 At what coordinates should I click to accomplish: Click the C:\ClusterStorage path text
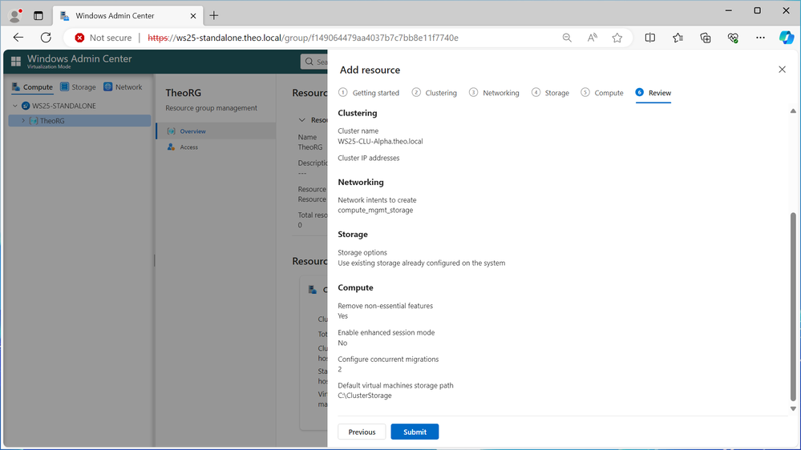(365, 396)
